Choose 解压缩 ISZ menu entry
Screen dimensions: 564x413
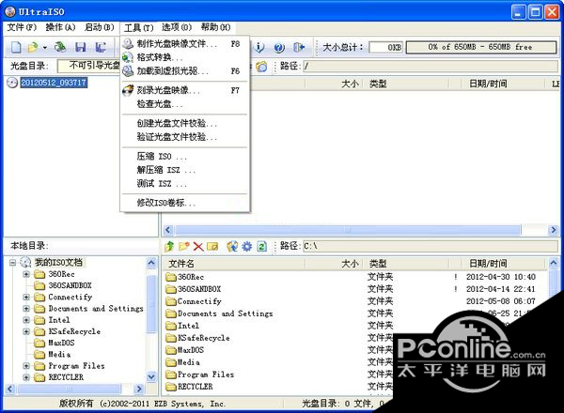[x=185, y=170]
